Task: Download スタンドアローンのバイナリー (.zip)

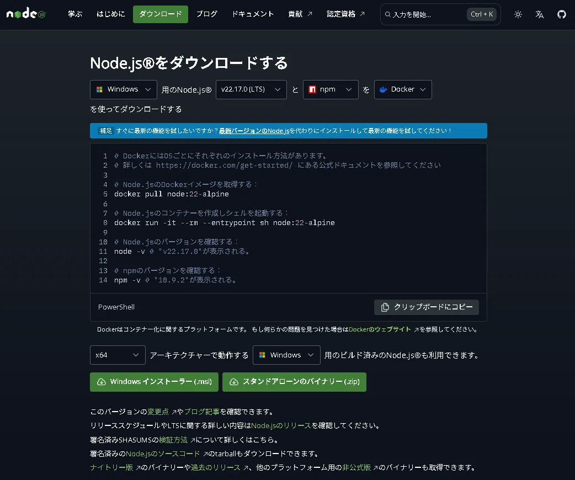Action: click(294, 382)
